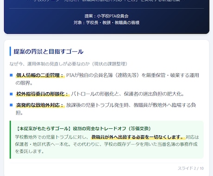Click the blue bullet beside 校外指導委員の形骸化
This screenshot has width=213, height=176.
(11, 94)
